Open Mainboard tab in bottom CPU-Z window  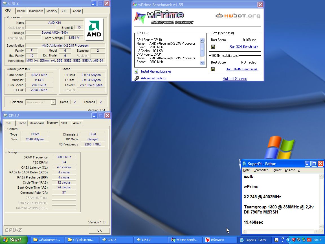click(37, 123)
